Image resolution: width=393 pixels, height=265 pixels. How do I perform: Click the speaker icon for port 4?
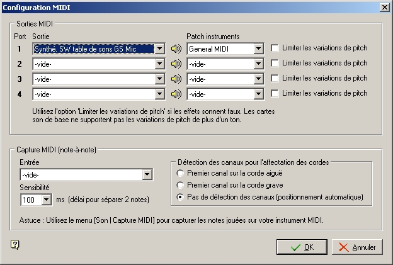coord(176,94)
